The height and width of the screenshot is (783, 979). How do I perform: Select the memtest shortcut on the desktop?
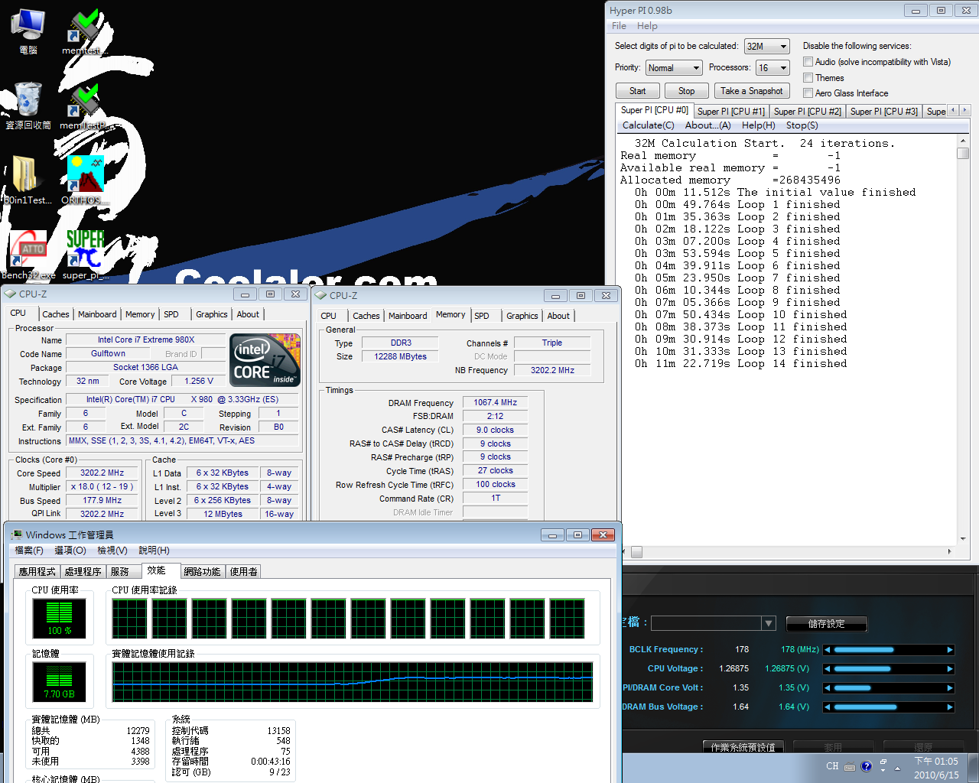click(84, 31)
